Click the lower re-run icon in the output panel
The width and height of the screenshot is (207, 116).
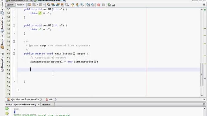pyautogui.click(x=7, y=113)
